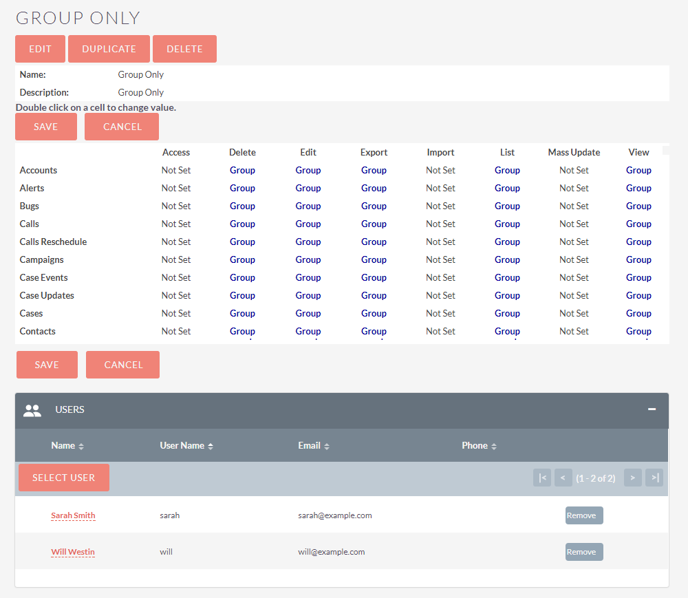Image resolution: width=688 pixels, height=598 pixels.
Task: Go to first page of users
Action: click(x=542, y=478)
